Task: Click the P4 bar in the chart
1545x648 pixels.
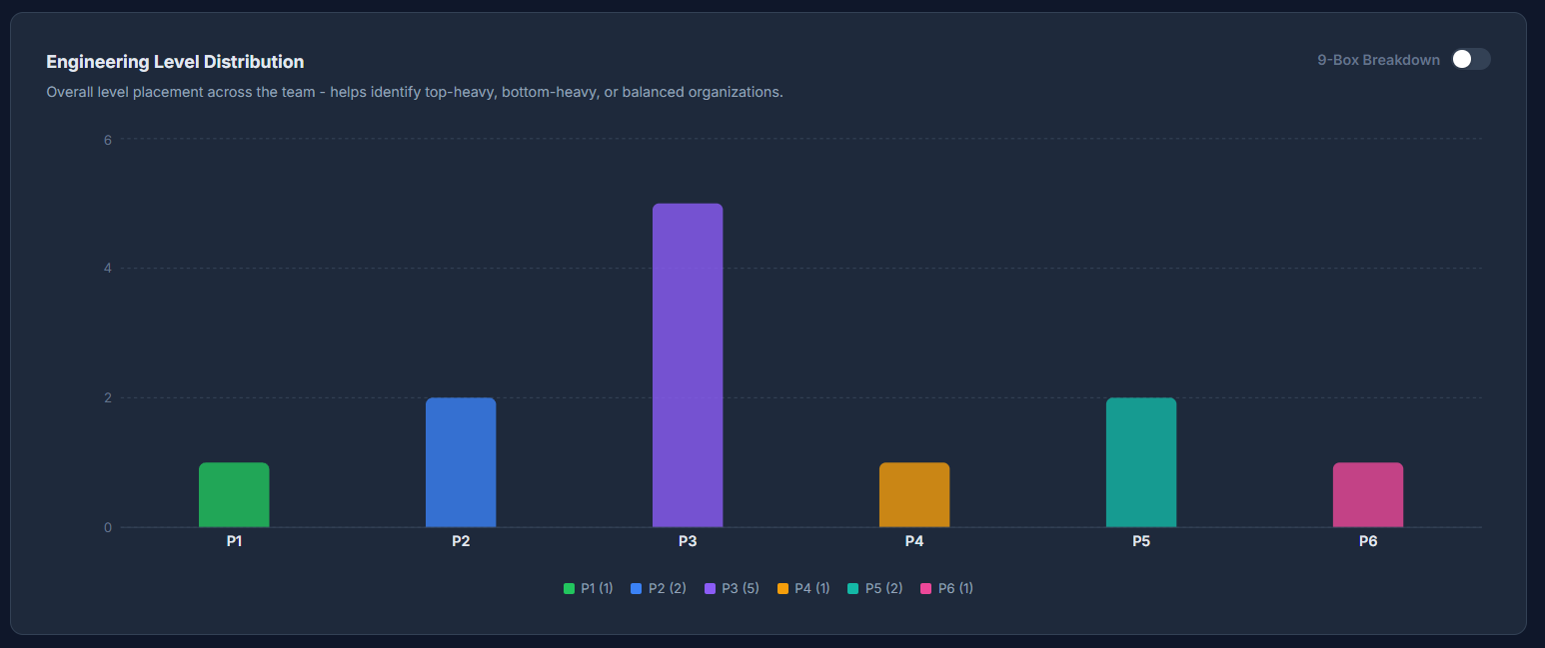Action: [x=914, y=494]
